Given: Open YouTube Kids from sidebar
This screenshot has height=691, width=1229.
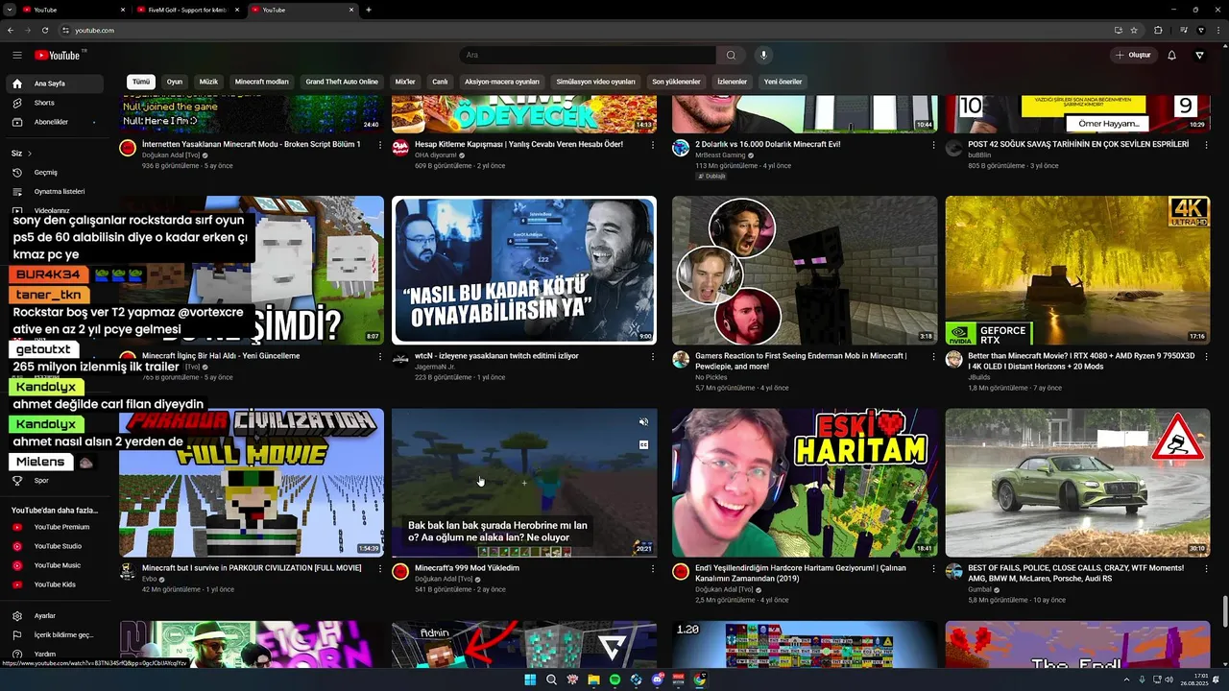Looking at the screenshot, I should click(54, 584).
